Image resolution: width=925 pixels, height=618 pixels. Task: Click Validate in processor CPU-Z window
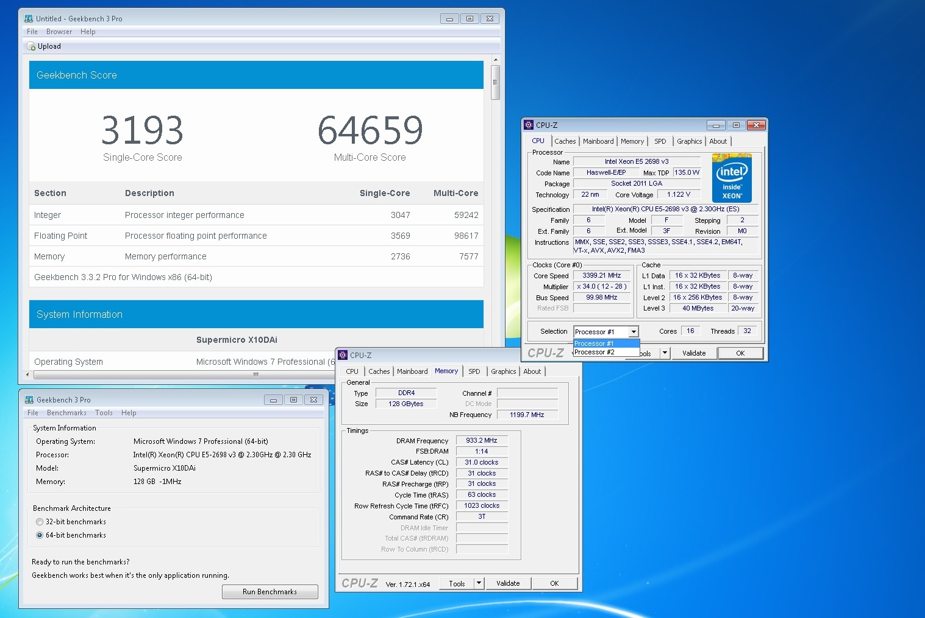click(x=694, y=353)
